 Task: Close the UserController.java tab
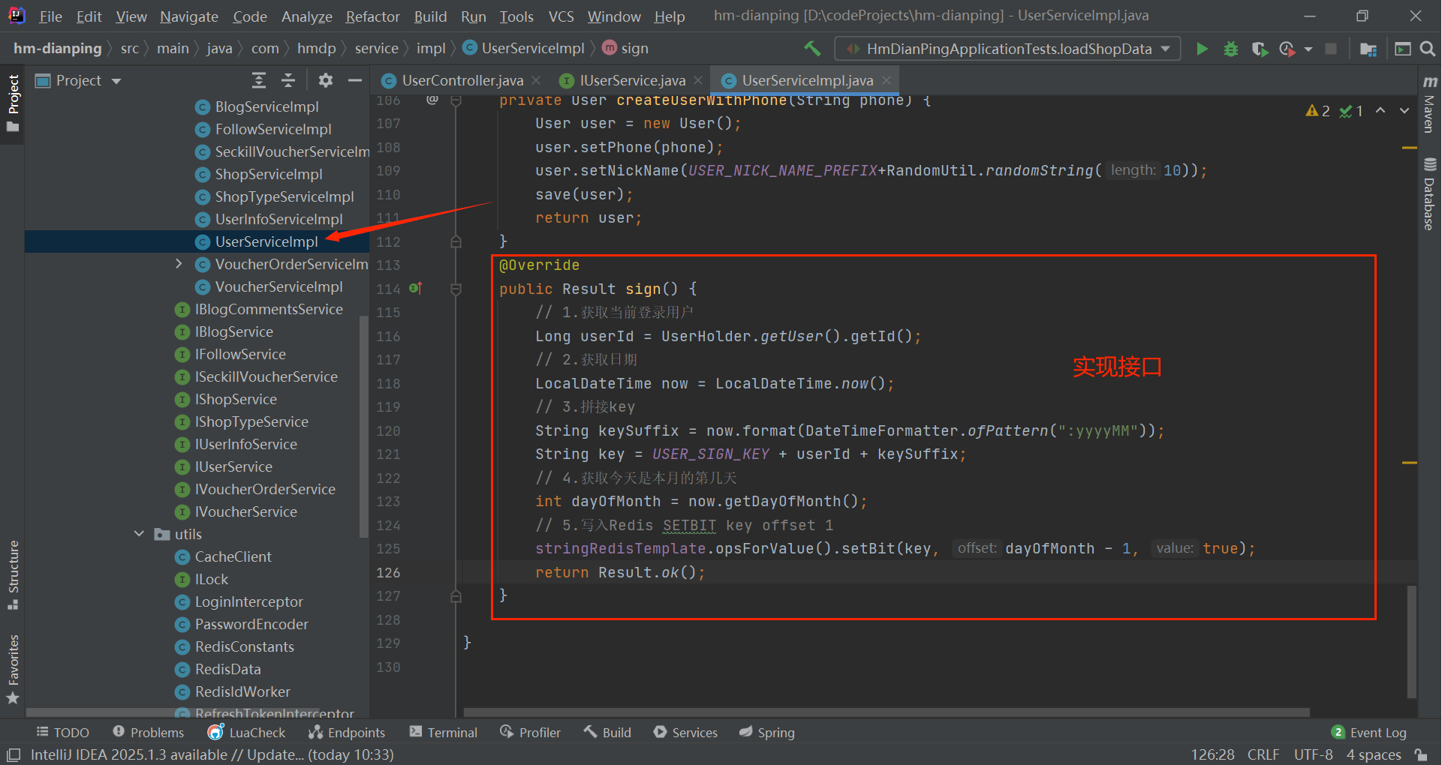(x=536, y=80)
